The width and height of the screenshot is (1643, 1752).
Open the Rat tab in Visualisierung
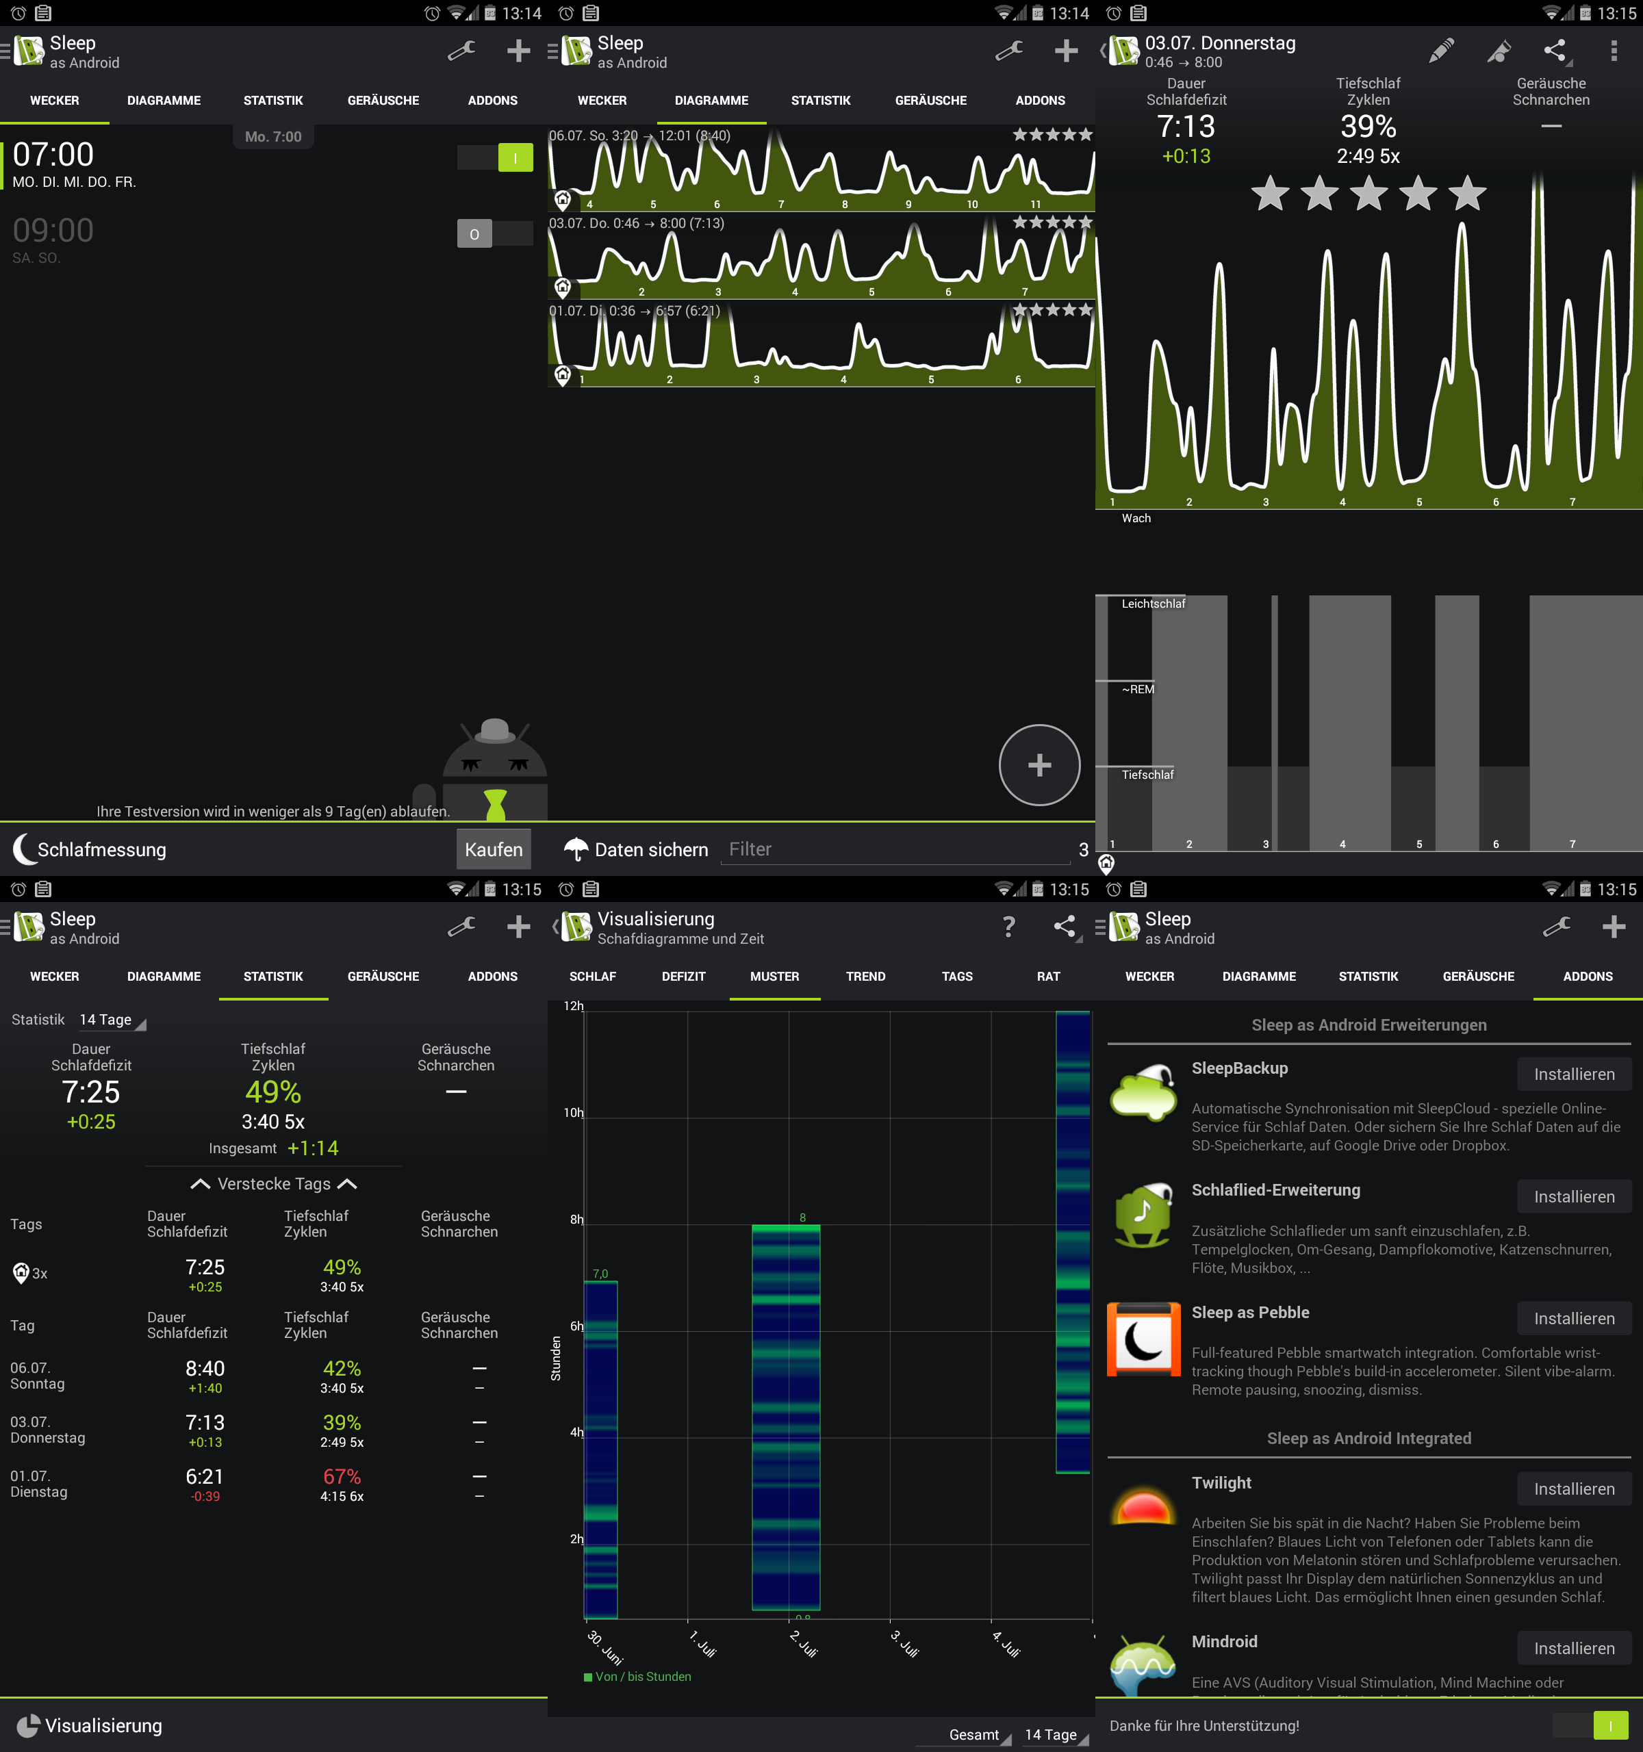click(x=1048, y=977)
